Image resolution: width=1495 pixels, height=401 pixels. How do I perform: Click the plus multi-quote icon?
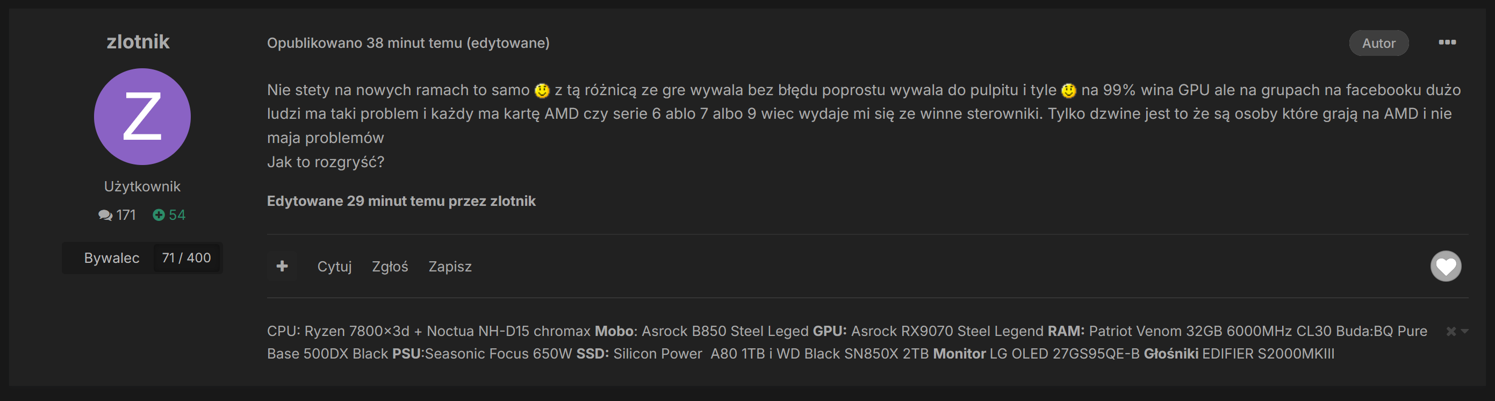282,267
